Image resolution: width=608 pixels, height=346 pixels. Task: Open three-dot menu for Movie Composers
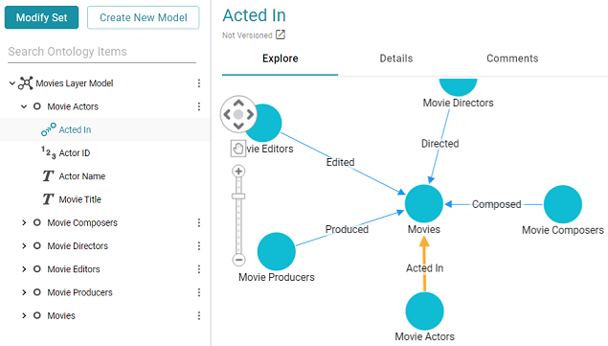[x=199, y=222]
